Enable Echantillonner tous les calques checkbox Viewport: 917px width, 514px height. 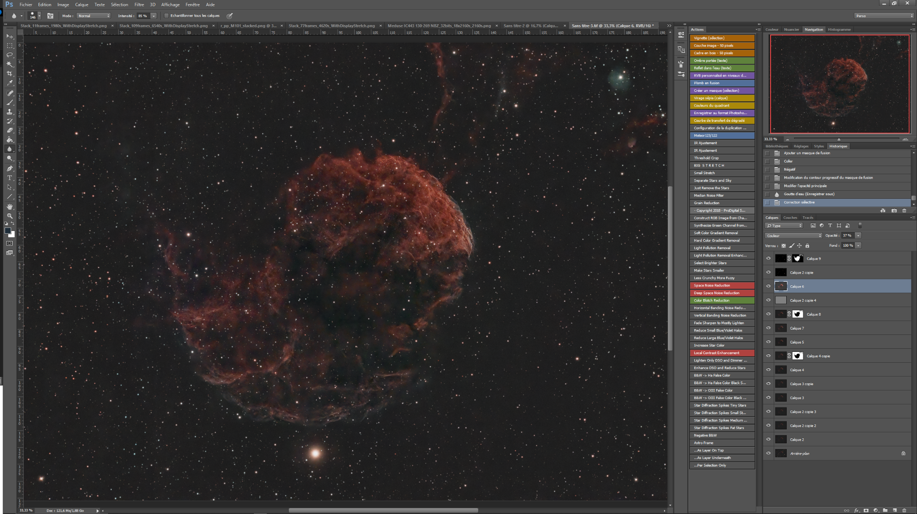pyautogui.click(x=166, y=16)
